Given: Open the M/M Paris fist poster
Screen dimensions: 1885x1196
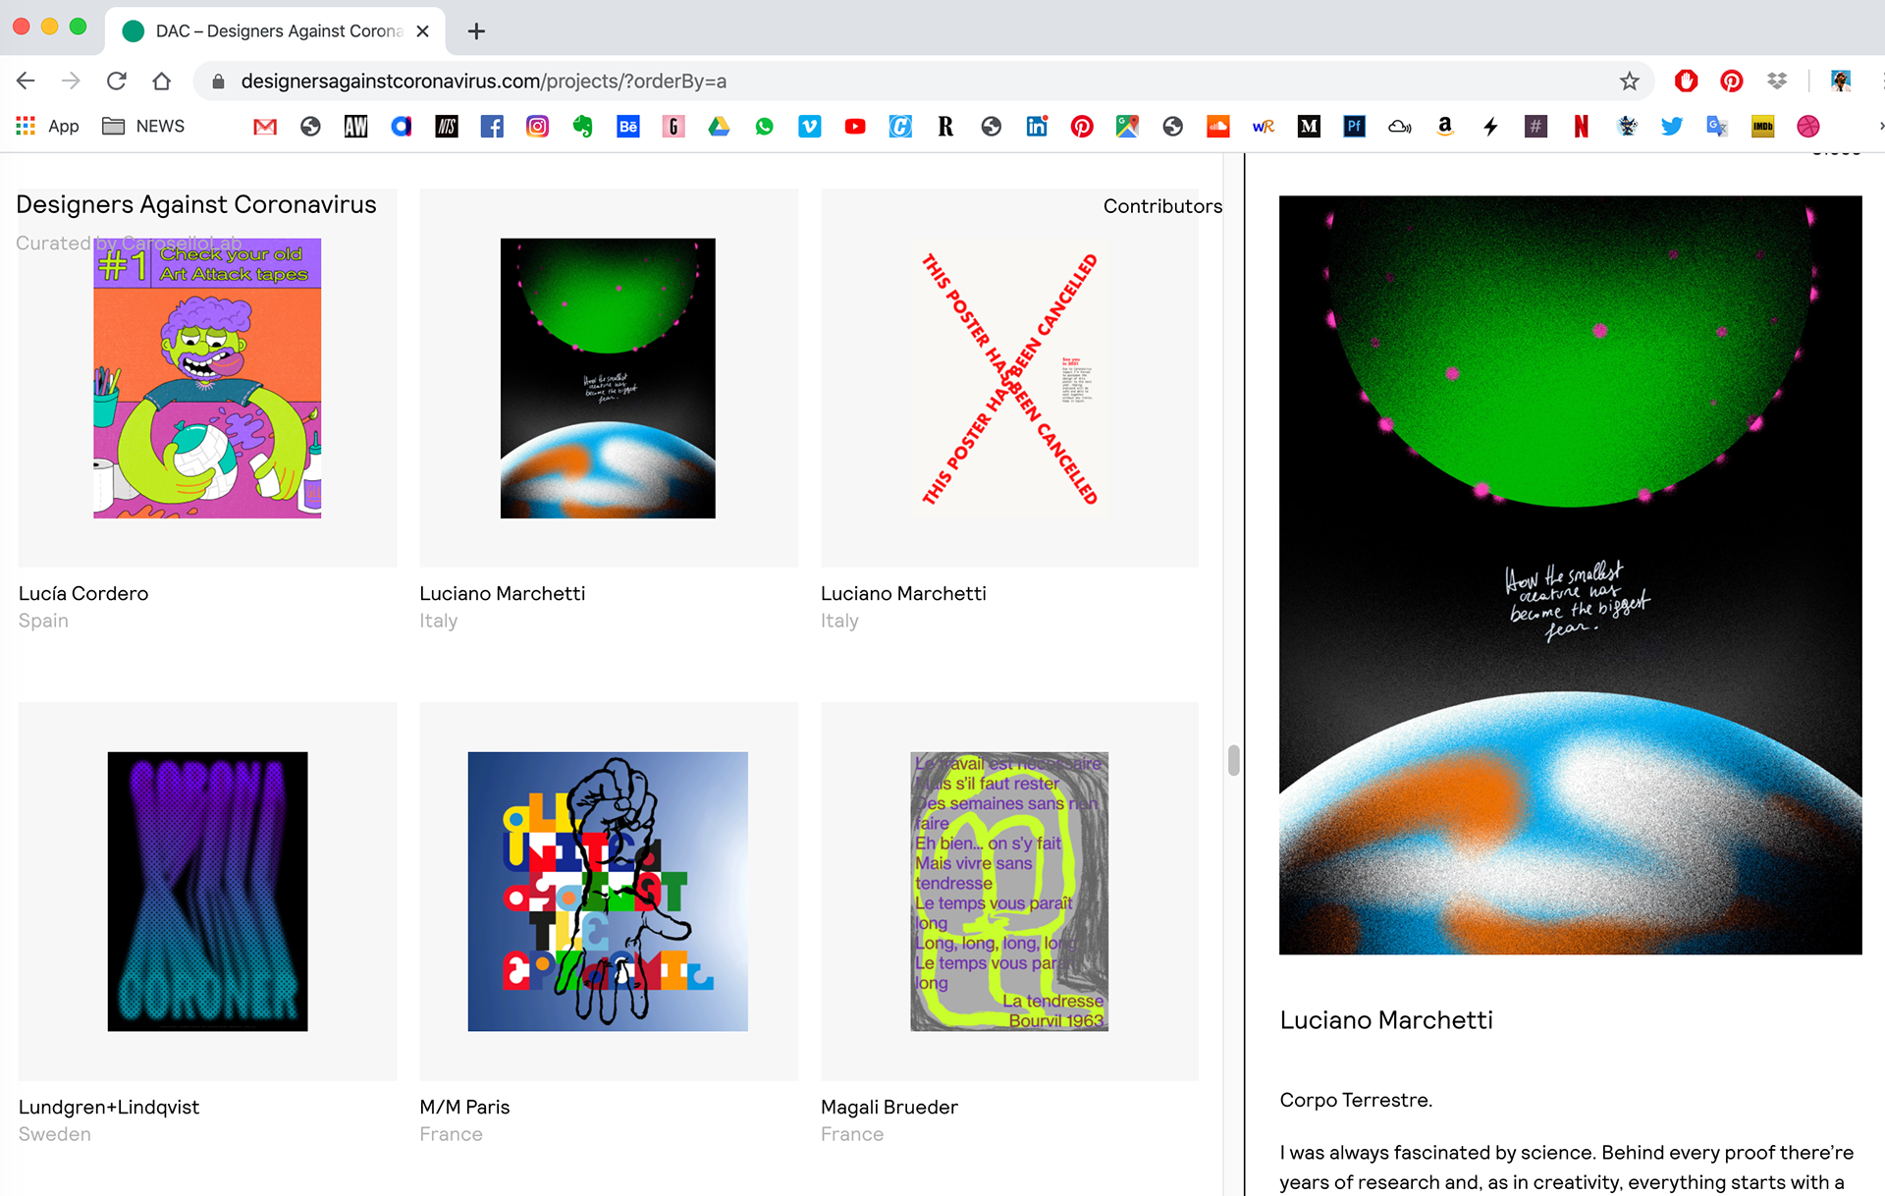Looking at the screenshot, I should [x=608, y=892].
